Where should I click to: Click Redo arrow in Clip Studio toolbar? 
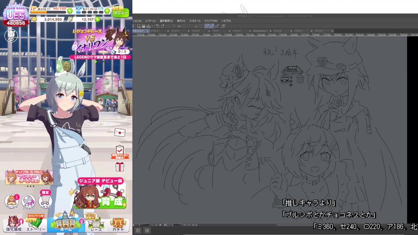coord(163,26)
